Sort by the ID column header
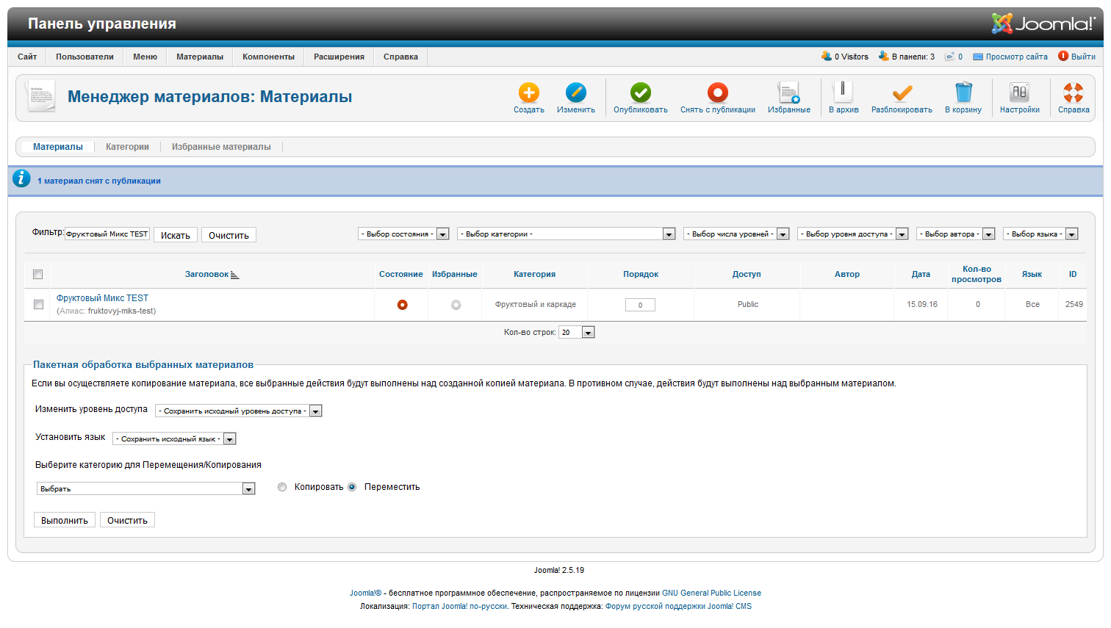 (1073, 274)
